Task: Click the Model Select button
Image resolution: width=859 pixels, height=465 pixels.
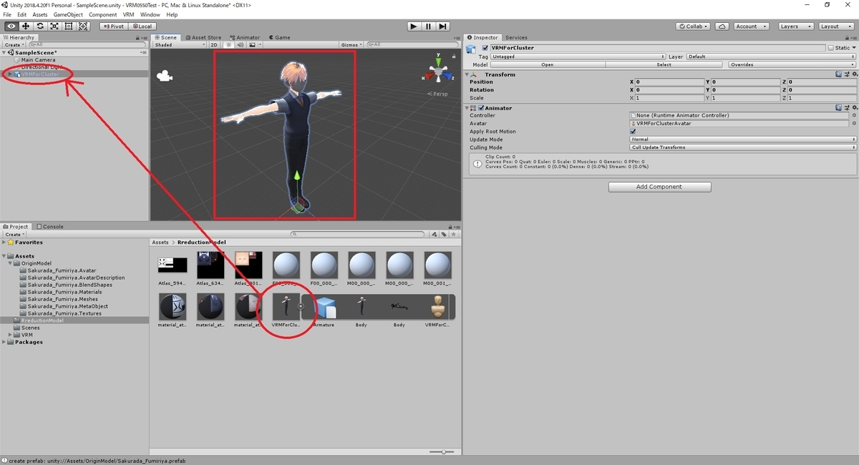Action: pos(664,64)
